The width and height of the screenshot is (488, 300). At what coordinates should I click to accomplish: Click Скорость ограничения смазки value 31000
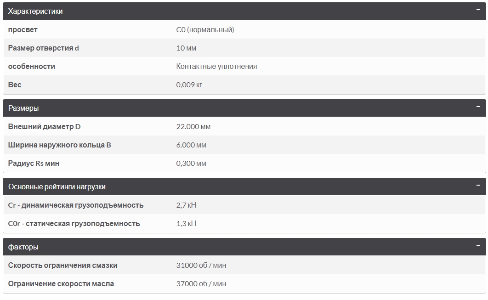201,266
